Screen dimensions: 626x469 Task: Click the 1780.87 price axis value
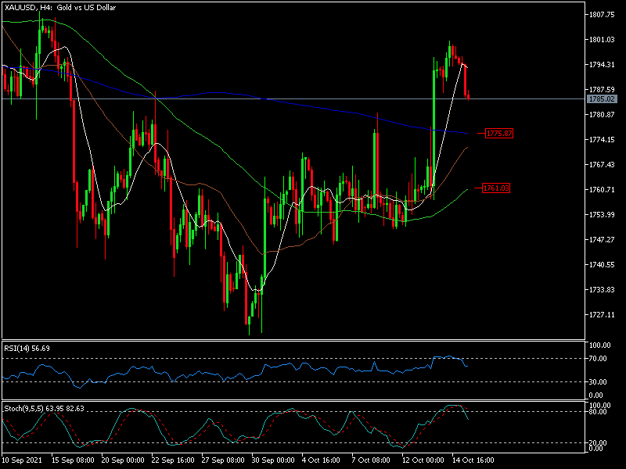tap(602, 114)
